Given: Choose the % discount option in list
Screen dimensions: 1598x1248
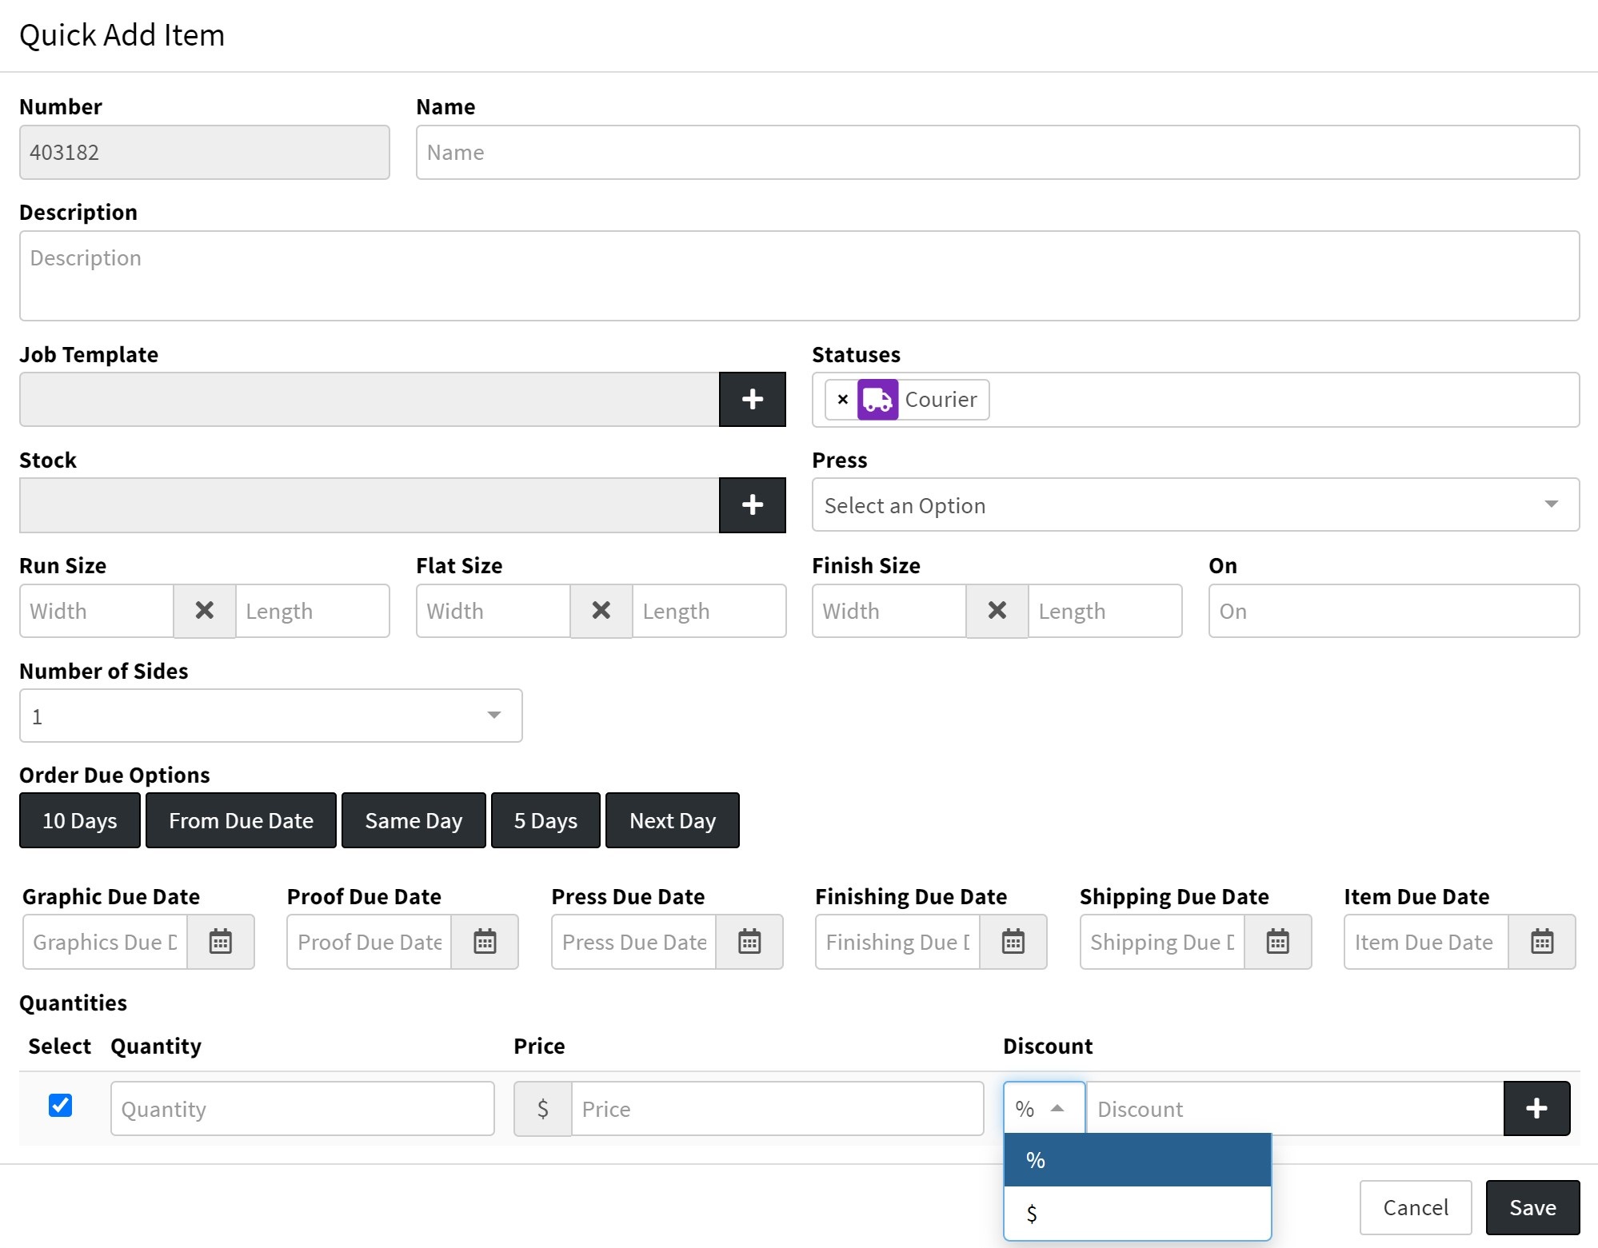Looking at the screenshot, I should pos(1136,1159).
